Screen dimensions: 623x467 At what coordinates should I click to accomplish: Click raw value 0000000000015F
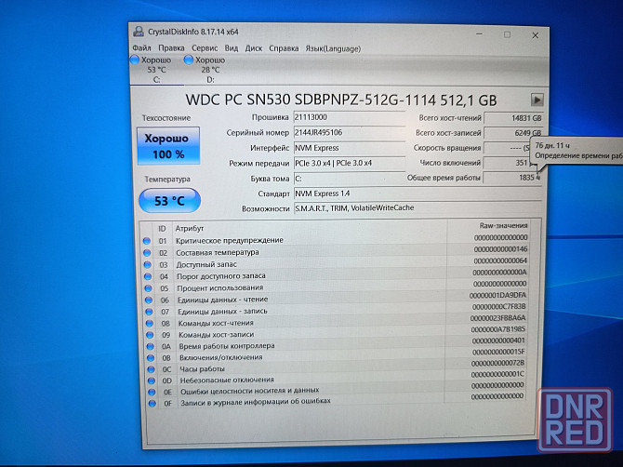tap(498, 352)
